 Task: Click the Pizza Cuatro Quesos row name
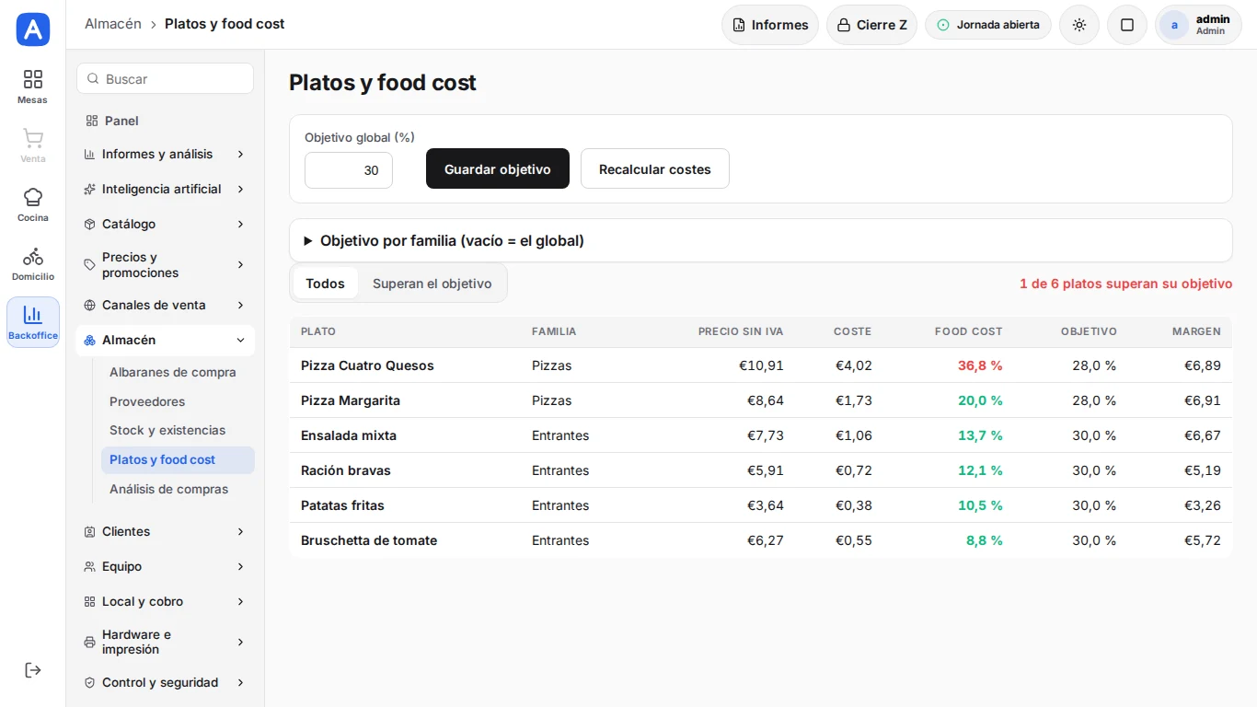click(367, 365)
